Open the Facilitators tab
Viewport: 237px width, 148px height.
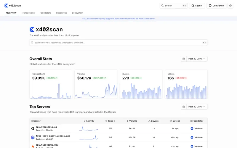click(x=45, y=13)
